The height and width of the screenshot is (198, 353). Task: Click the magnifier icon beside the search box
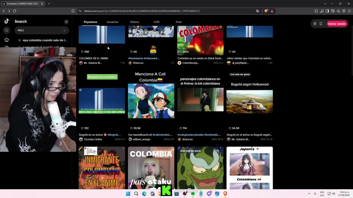click(x=7, y=30)
